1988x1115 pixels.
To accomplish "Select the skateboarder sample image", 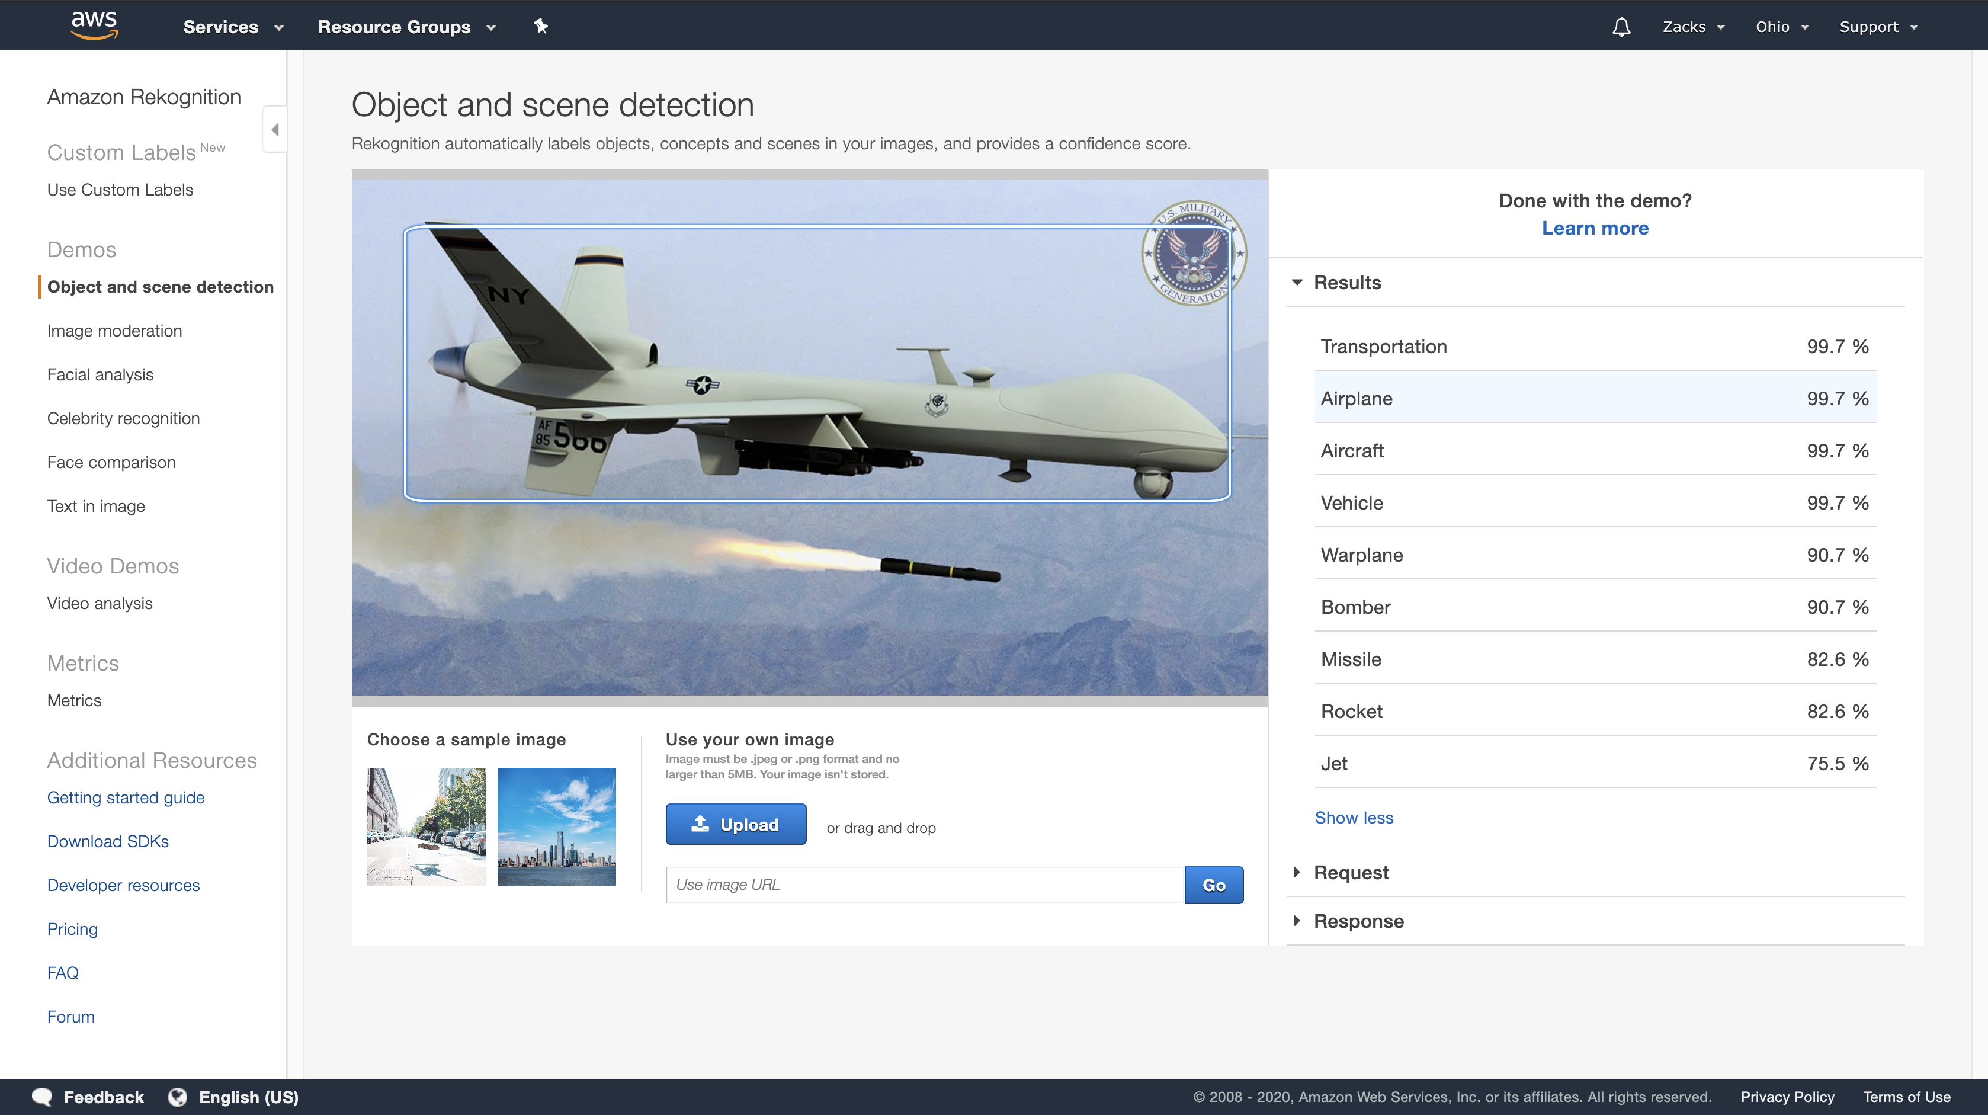I will click(x=426, y=826).
